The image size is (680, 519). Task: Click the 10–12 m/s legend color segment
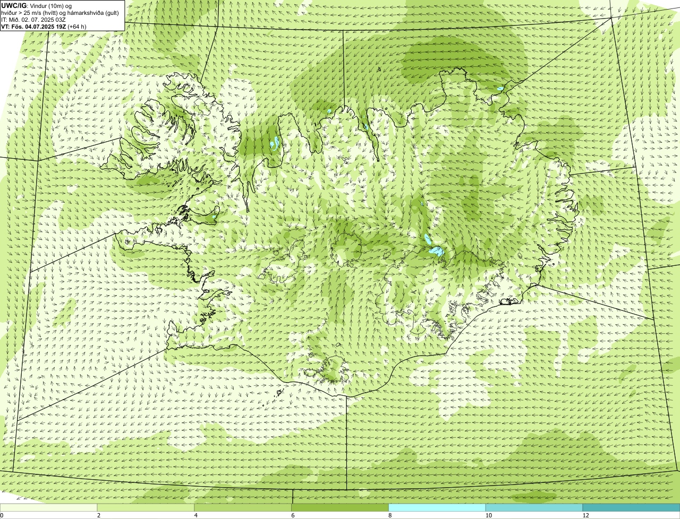[x=534, y=507]
